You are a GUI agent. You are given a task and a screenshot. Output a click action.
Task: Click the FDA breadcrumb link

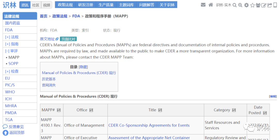[76, 16]
